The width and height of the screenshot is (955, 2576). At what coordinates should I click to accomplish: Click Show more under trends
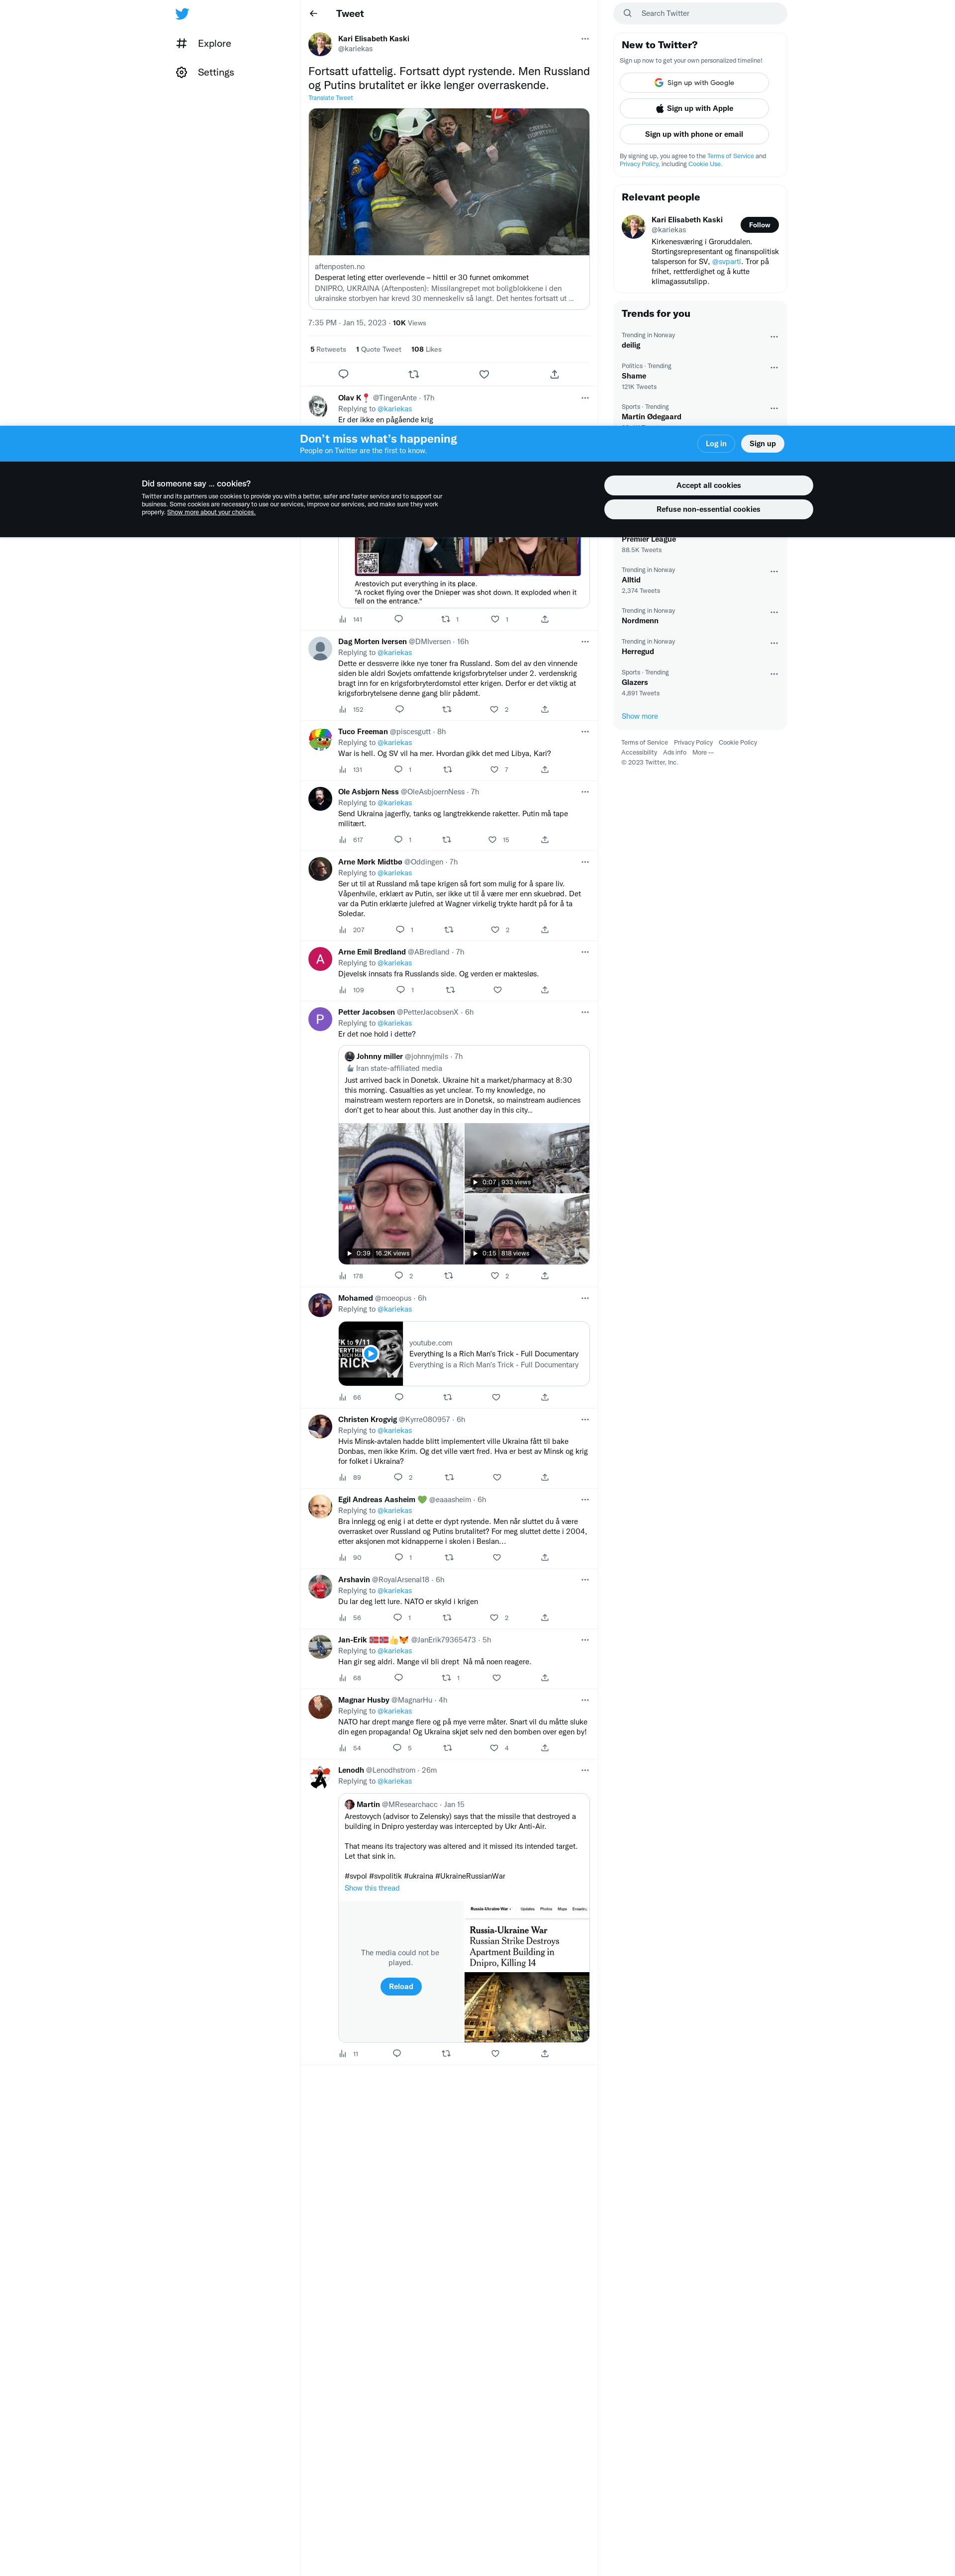[x=640, y=716]
